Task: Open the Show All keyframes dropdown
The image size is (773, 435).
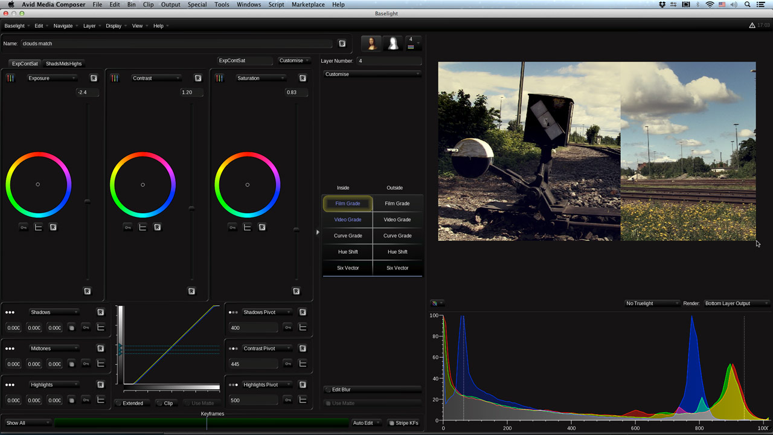Action: click(27, 423)
